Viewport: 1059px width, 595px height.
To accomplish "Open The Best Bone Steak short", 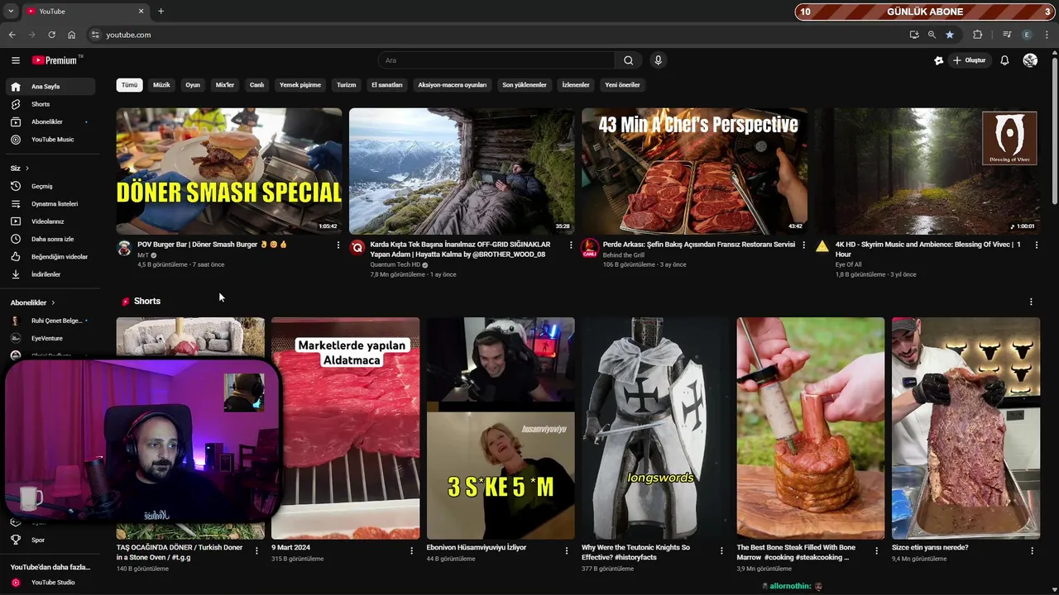I will pyautogui.click(x=810, y=428).
